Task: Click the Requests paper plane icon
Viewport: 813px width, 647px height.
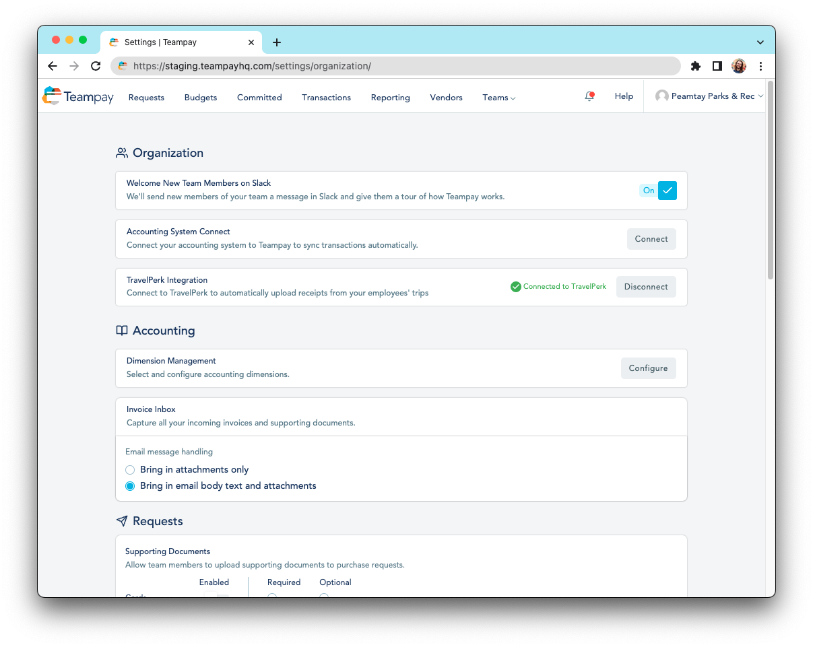Action: pyautogui.click(x=122, y=521)
